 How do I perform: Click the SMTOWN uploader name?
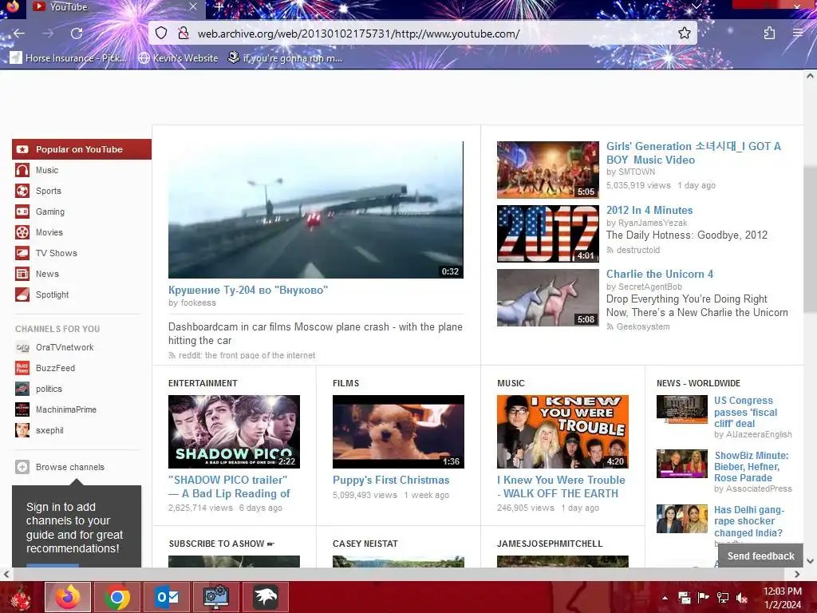[x=637, y=172]
